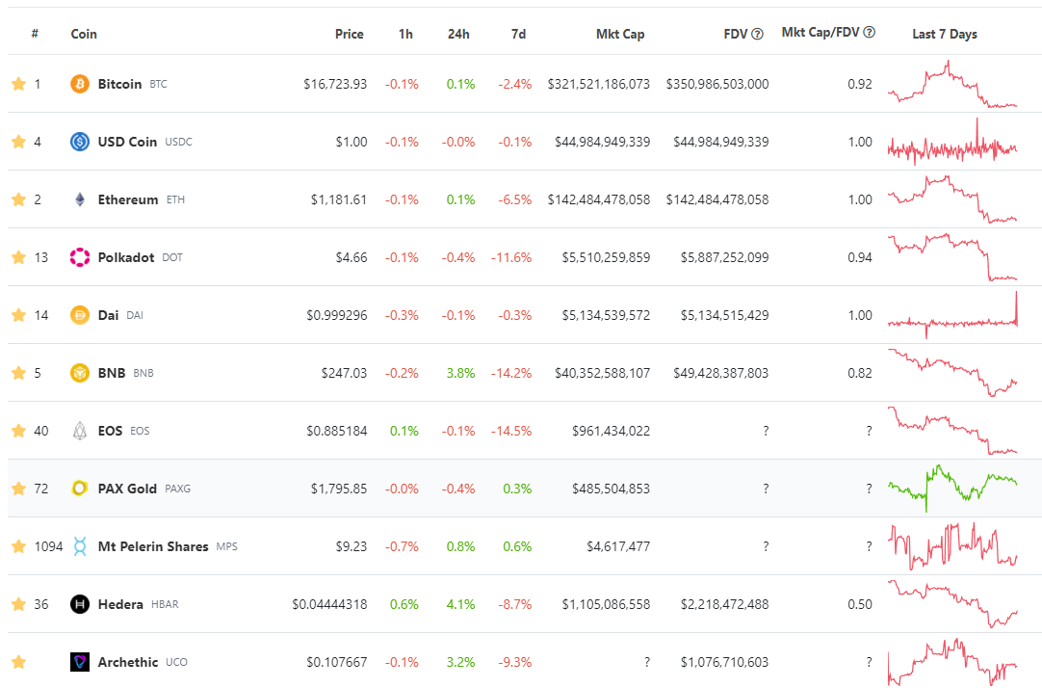Viewport: 1042px width, 688px height.
Task: Select Ethereum's market cap $142,484,478,058
Action: (599, 199)
